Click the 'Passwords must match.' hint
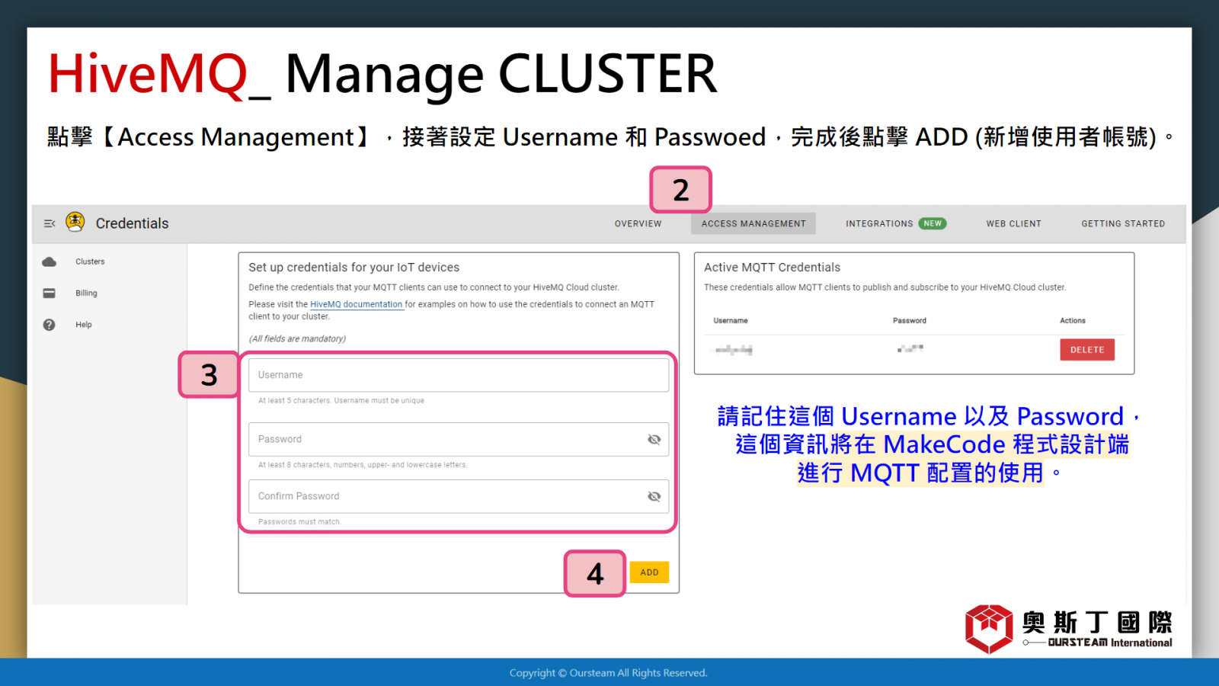 tap(299, 522)
